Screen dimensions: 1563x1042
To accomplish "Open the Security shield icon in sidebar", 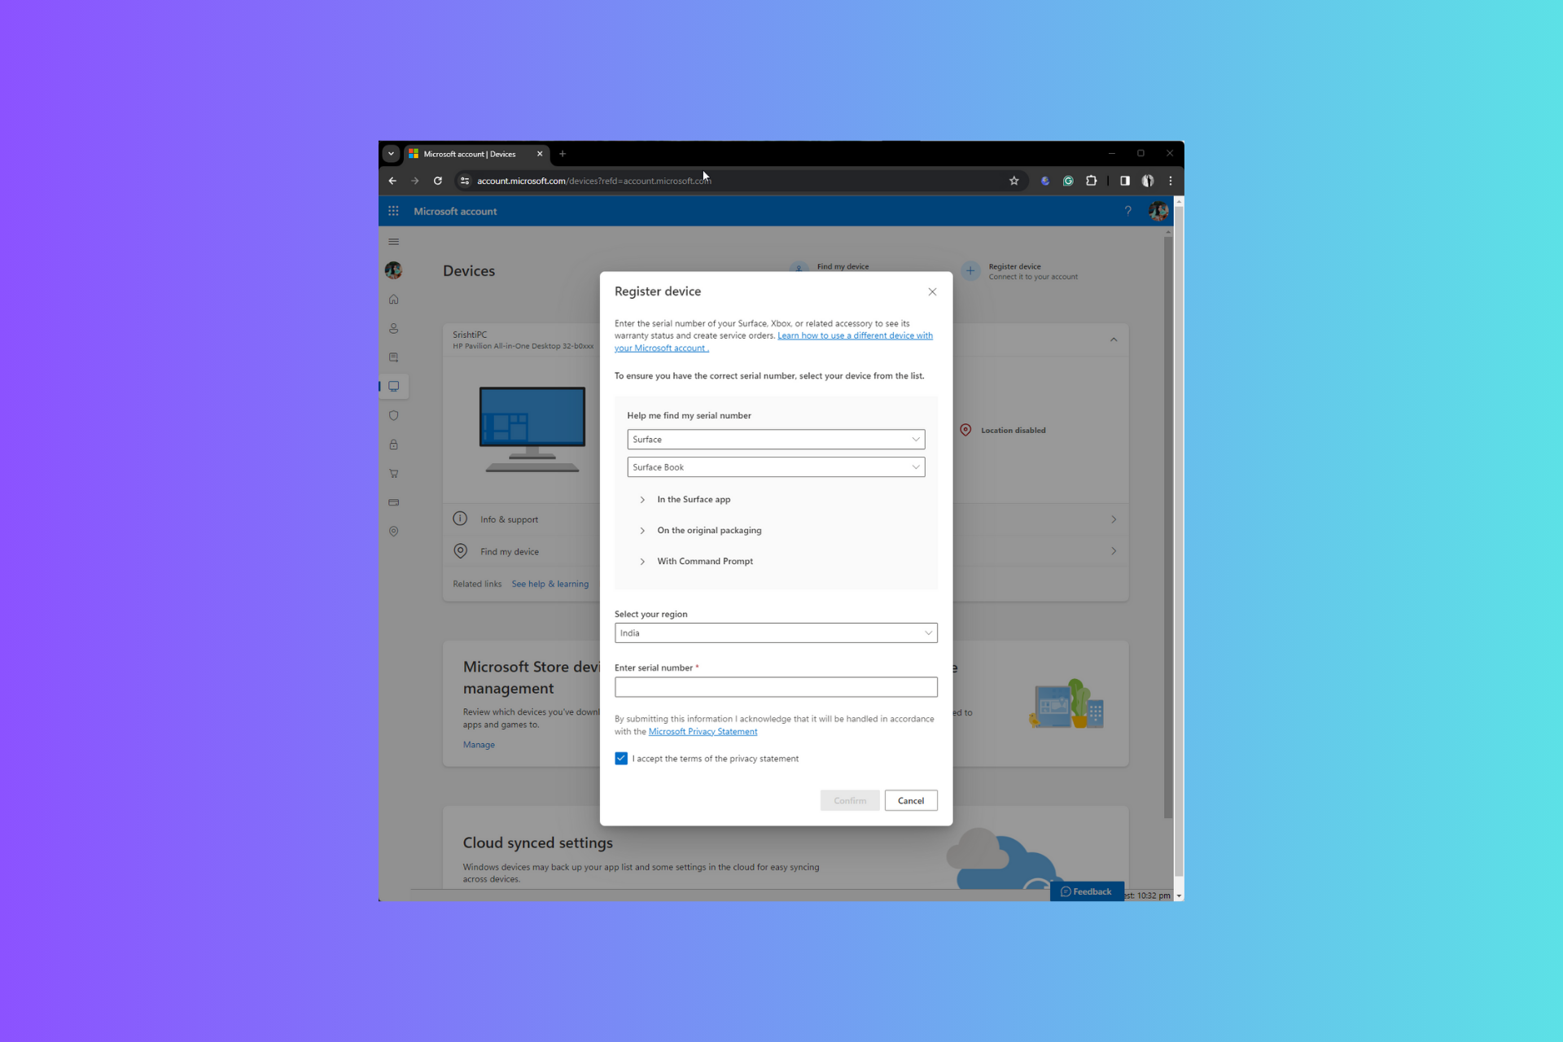I will pos(393,416).
